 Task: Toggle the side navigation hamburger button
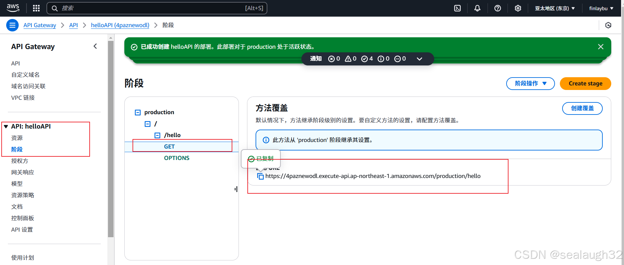click(12, 25)
